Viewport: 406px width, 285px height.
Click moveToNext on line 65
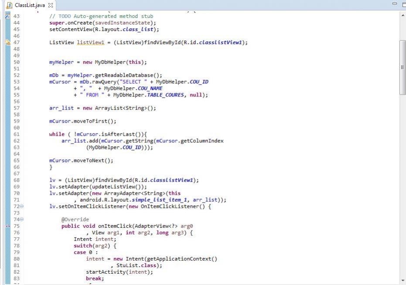89,161
